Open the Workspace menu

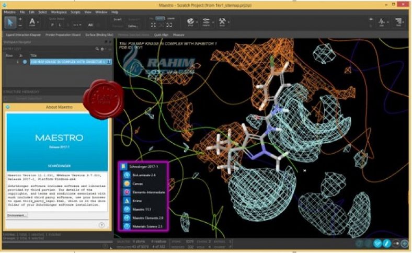pyautogui.click(x=59, y=12)
